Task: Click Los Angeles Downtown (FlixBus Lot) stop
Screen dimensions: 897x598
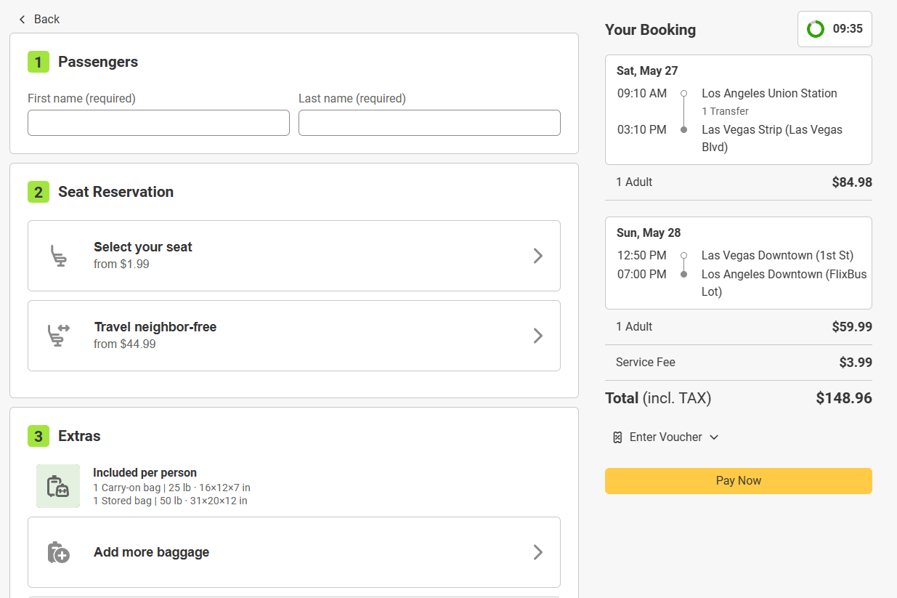Action: coord(784,283)
